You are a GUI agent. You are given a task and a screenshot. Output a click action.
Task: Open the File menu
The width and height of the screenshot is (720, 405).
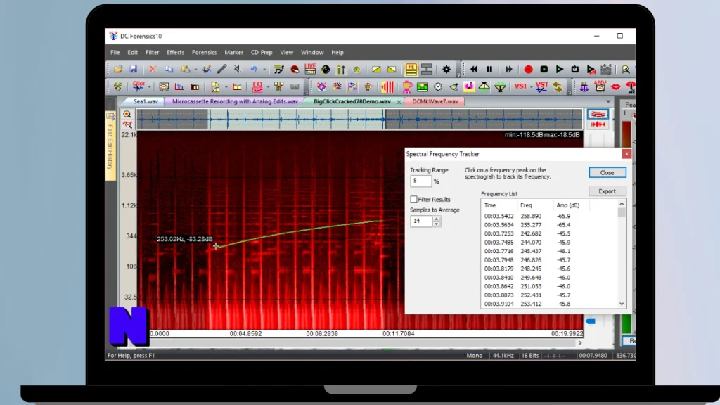[x=115, y=52]
